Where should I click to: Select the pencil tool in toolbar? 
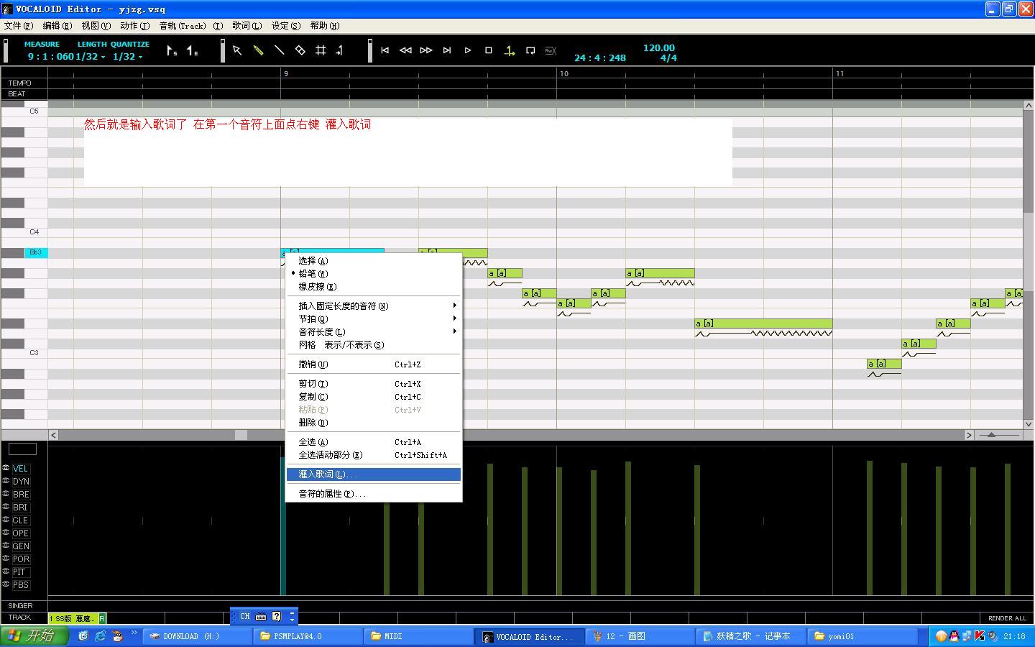click(x=258, y=50)
